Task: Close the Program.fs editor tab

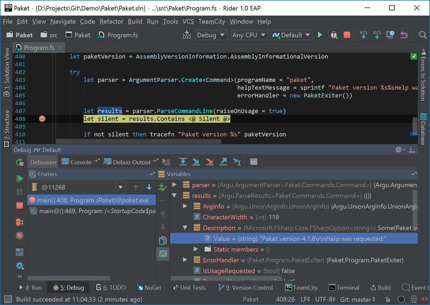Action: click(x=60, y=48)
